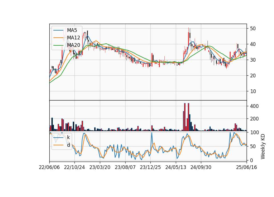The height and width of the screenshot is (197, 274).
Task: Click the 24/05/13 date axis label
Action: coord(176,167)
